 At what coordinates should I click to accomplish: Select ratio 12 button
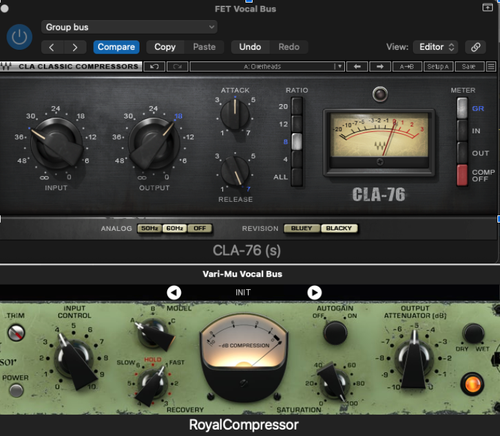[297, 124]
